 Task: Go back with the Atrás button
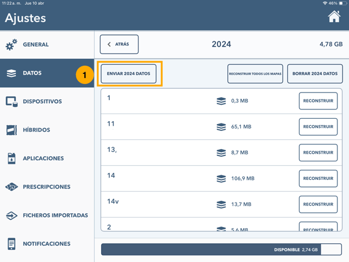[x=119, y=44]
